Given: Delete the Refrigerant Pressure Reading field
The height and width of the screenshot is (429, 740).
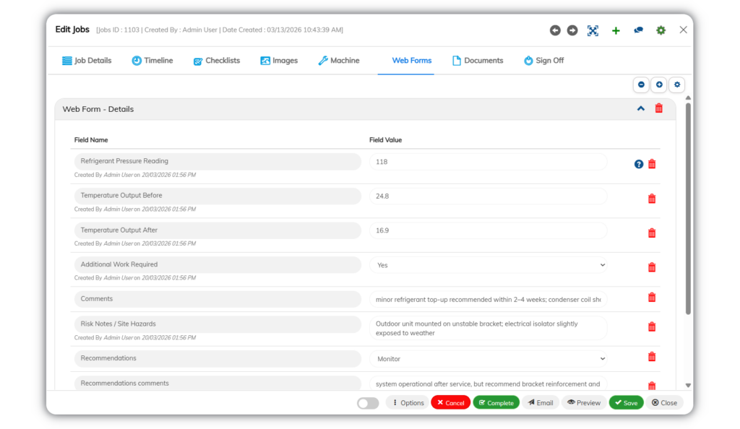Looking at the screenshot, I should coord(652,164).
